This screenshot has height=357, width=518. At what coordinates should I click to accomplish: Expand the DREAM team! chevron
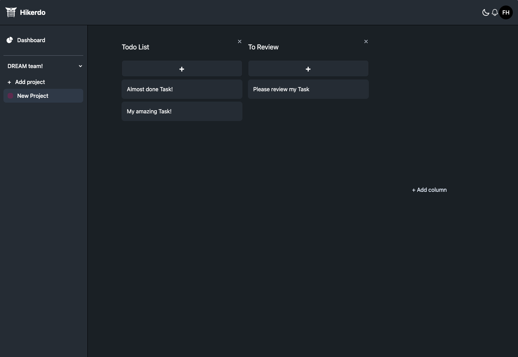pyautogui.click(x=80, y=66)
